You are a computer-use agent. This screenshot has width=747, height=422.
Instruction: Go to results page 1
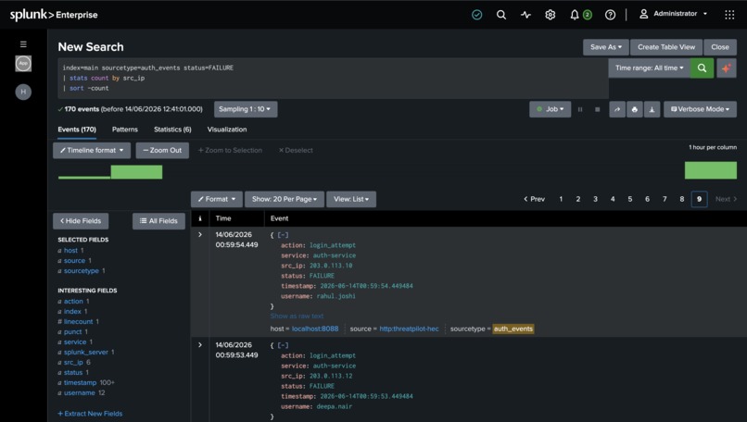click(561, 199)
